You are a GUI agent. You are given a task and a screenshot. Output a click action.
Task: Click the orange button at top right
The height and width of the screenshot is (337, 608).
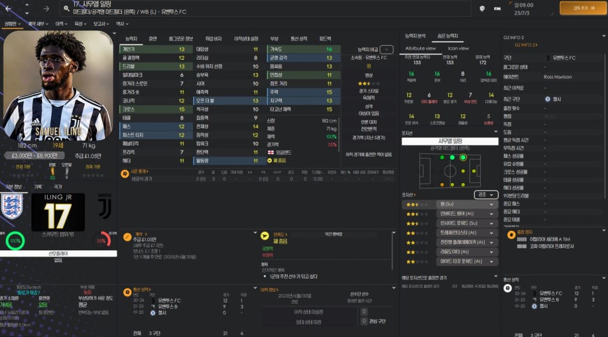583,8
